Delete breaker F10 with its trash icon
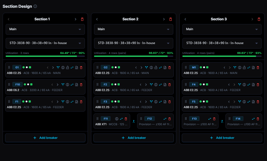The image size is (267, 161). coord(81,85)
